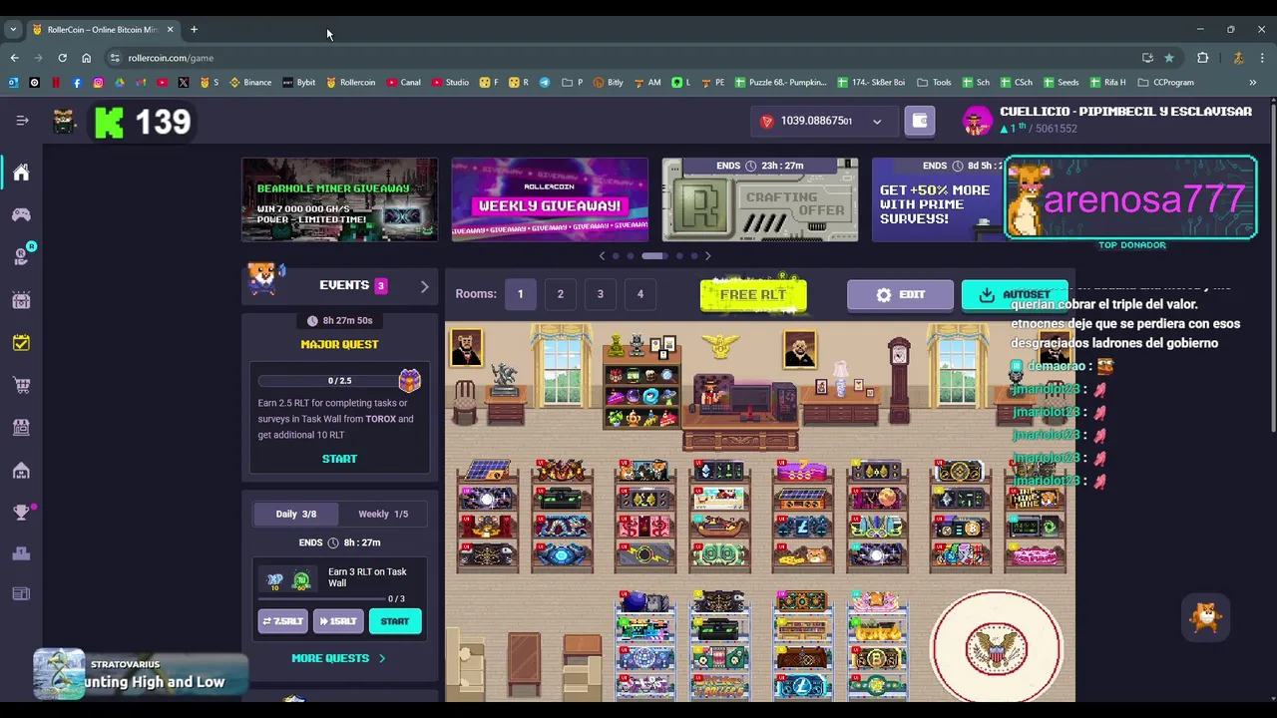Expand the Events panel arrow
Viewport: 1277px width, 718px height.
coord(424,286)
